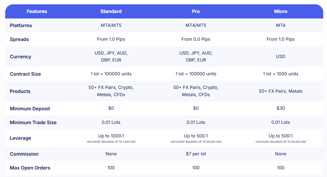The width and height of the screenshot is (327, 177).
Task: Click the Minimum Deposit row label
Action: tap(30, 109)
